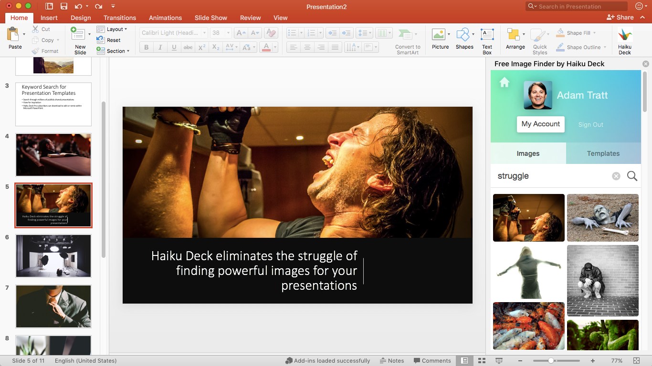
Task: Toggle bold formatting
Action: [147, 47]
